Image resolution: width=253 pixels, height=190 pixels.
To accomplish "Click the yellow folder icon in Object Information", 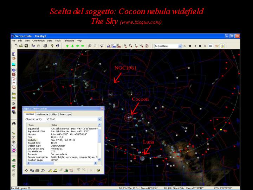I will coord(98,170).
